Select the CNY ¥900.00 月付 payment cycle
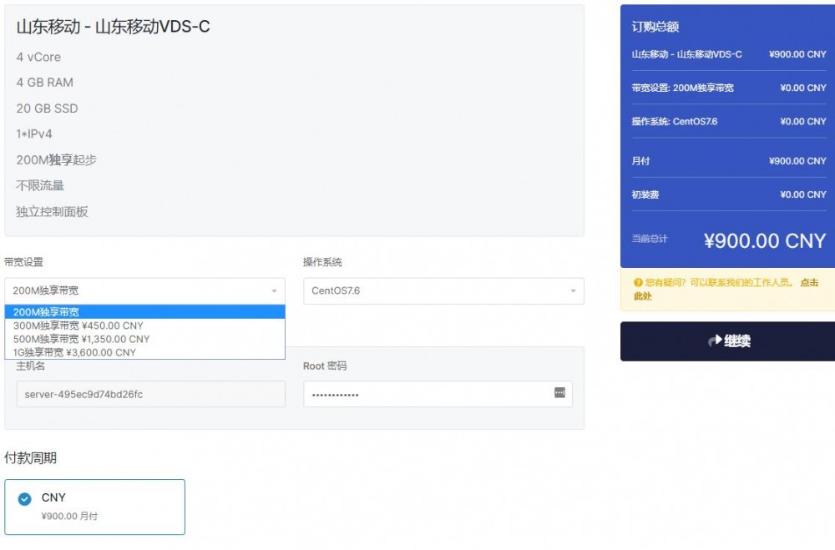 tap(94, 507)
